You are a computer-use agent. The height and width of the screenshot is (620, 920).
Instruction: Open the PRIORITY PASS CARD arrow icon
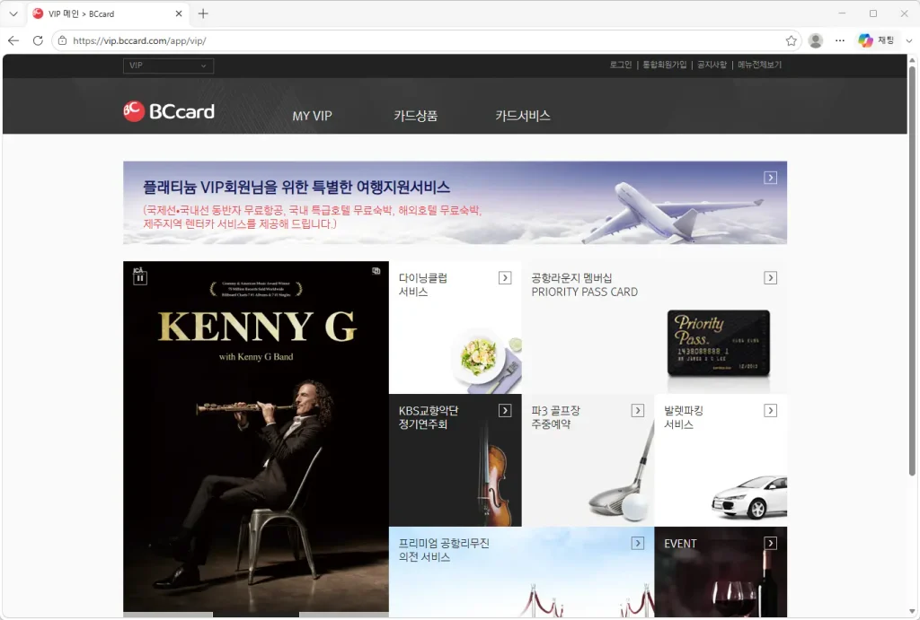tap(770, 278)
